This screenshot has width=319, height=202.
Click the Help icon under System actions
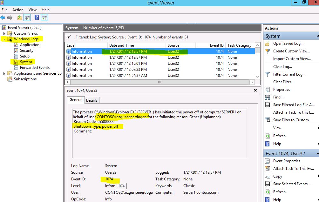coord(268,144)
